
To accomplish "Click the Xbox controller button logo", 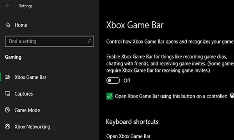I will 232,96.
